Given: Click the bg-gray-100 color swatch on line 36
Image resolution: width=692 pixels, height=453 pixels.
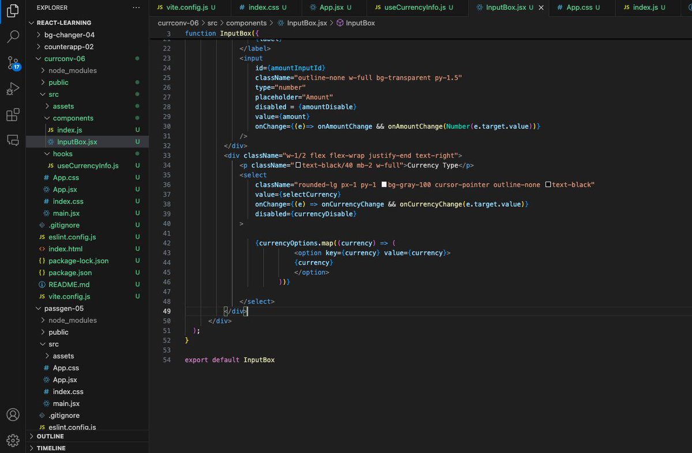Looking at the screenshot, I should point(385,184).
